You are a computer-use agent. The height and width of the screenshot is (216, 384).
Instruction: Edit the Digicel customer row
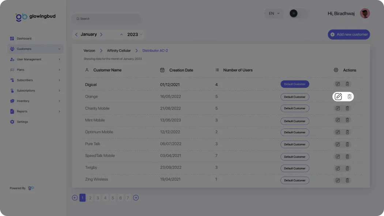click(x=338, y=84)
